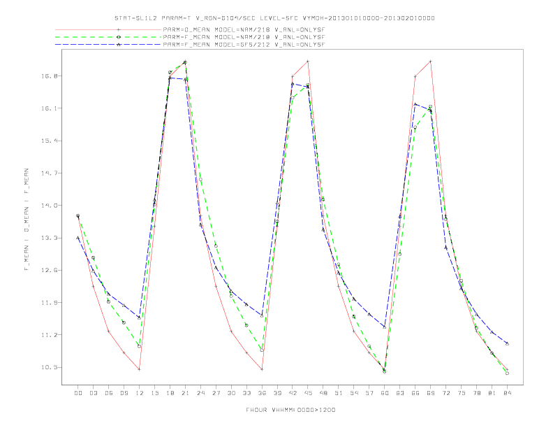Click x-axis forecast hour label 54

(354, 393)
